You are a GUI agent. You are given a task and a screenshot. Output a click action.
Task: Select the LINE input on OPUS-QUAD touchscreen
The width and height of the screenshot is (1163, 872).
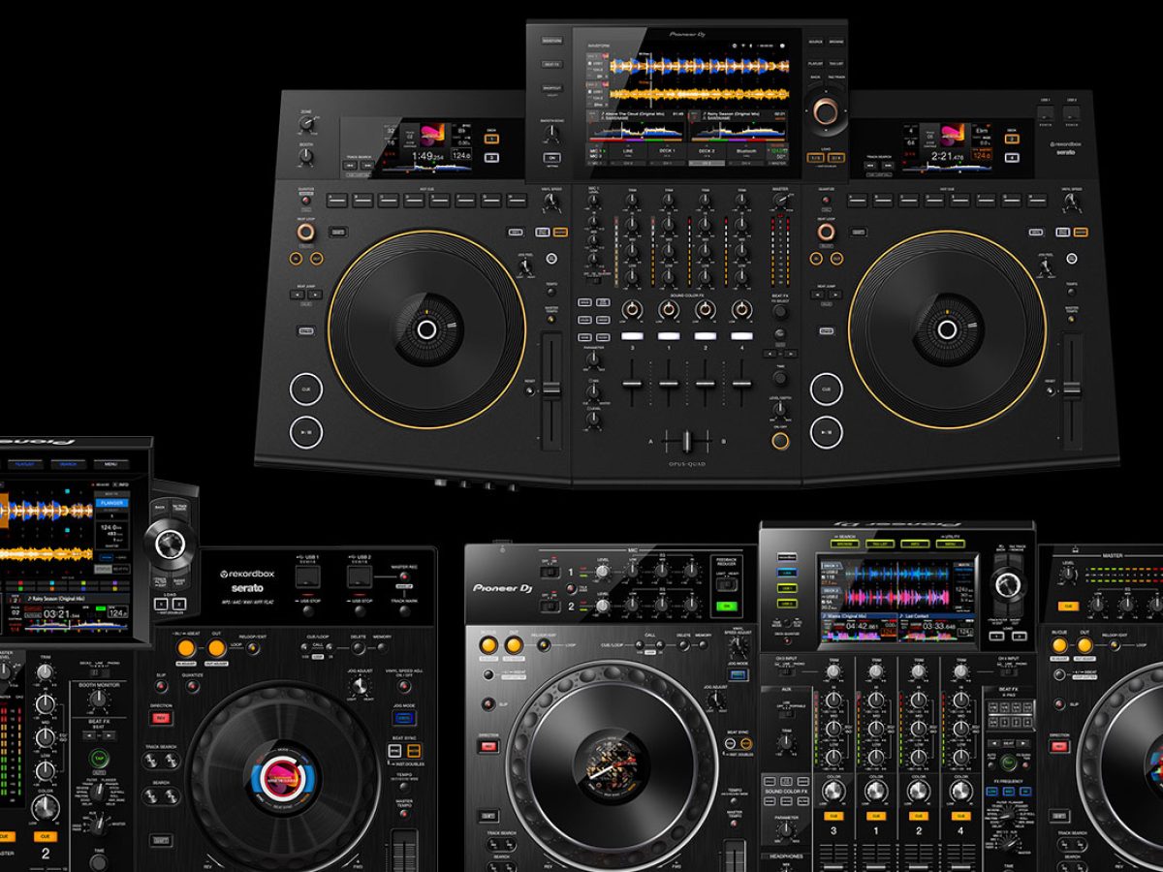tap(626, 151)
